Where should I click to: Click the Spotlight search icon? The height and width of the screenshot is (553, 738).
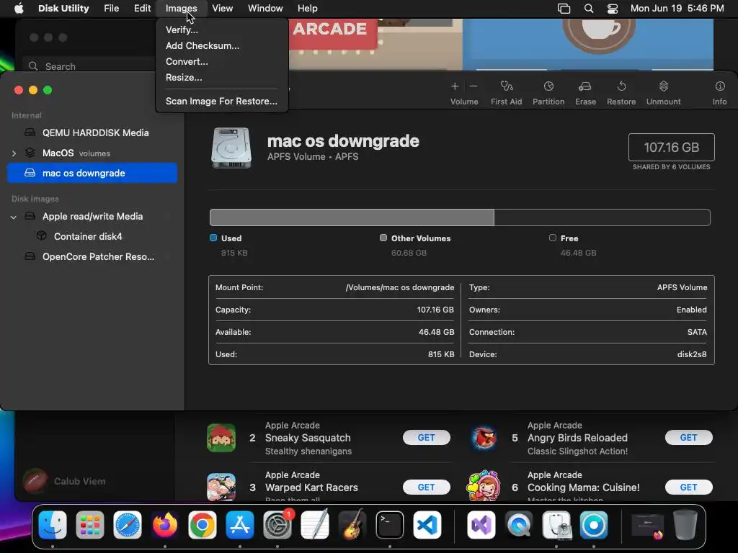588,9
